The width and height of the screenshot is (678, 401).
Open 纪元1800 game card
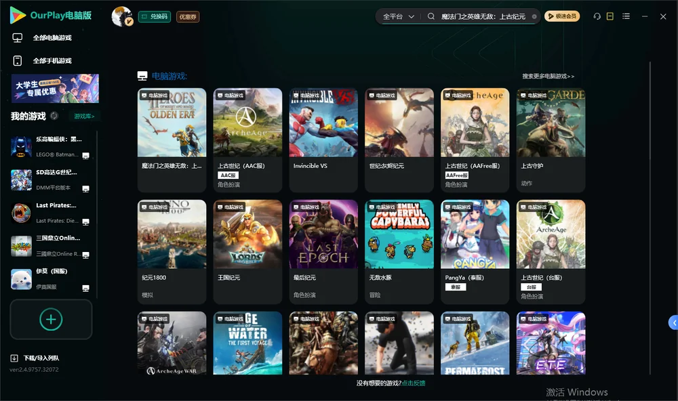(x=172, y=252)
